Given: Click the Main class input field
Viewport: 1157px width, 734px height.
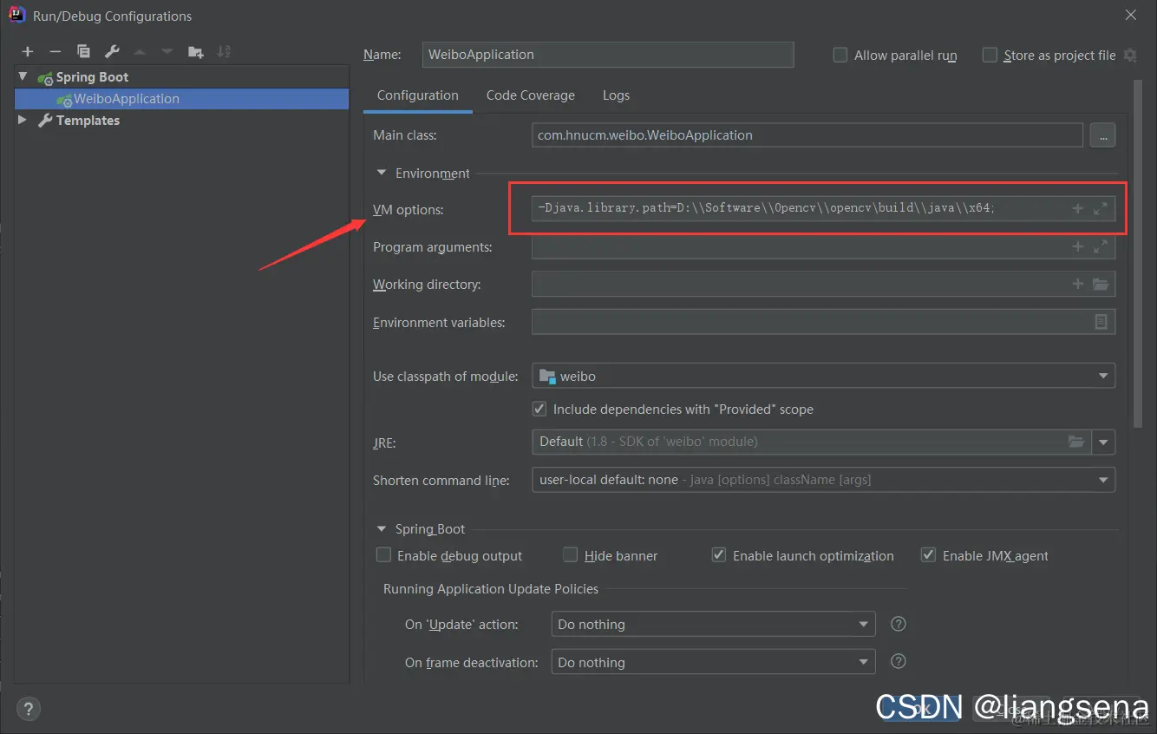Looking at the screenshot, I should [x=807, y=135].
